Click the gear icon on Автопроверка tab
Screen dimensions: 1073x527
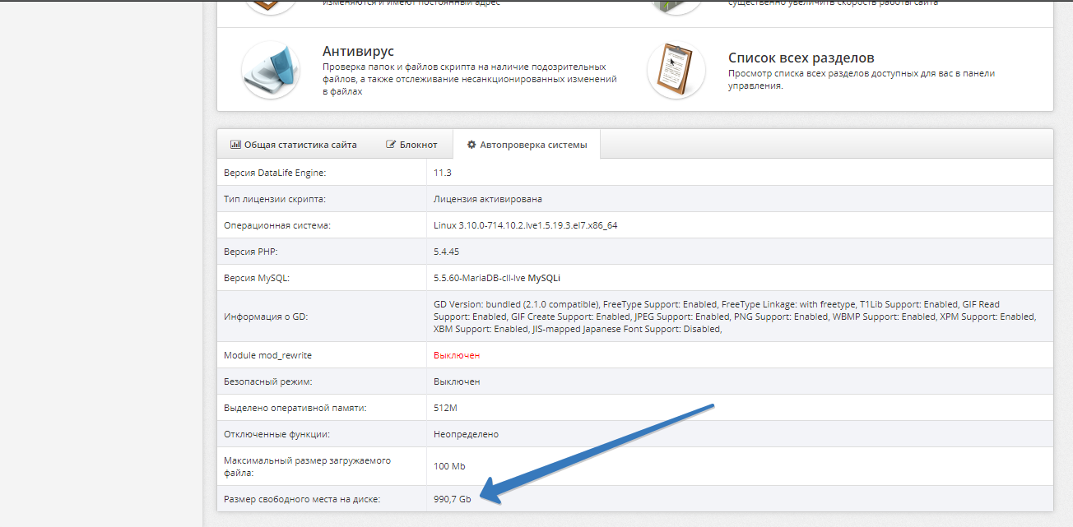[x=471, y=145]
